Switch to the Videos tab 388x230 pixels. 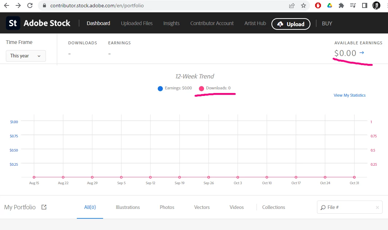pyautogui.click(x=236, y=207)
